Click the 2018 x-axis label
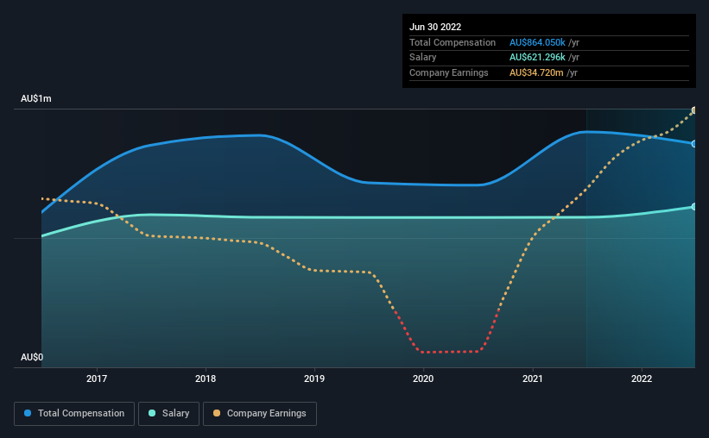Image resolution: width=709 pixels, height=438 pixels. (x=206, y=379)
